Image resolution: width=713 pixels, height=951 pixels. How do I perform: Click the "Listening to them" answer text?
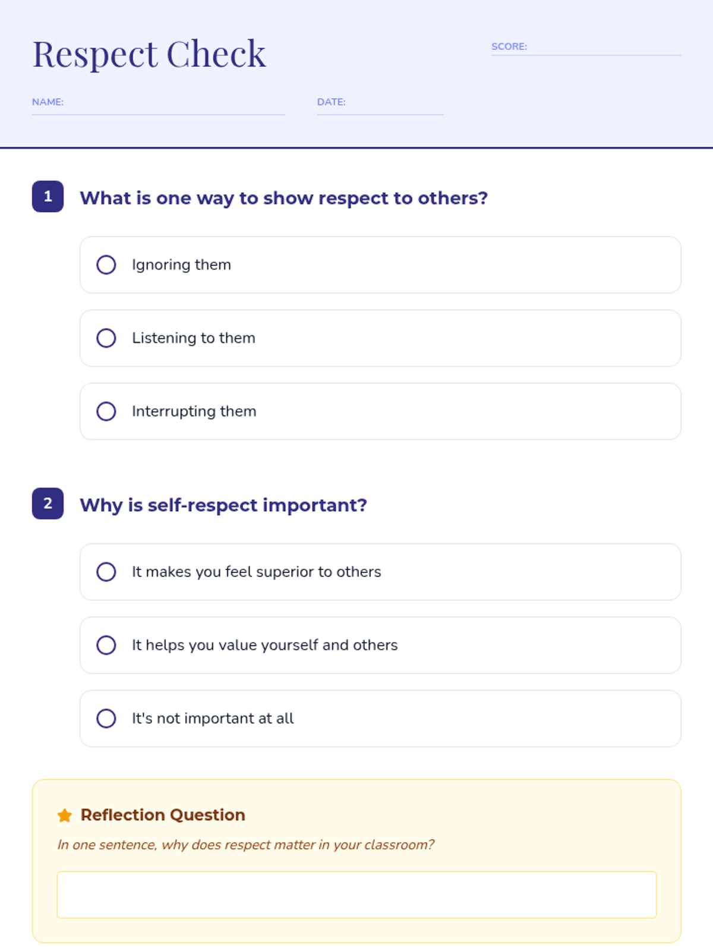click(194, 338)
